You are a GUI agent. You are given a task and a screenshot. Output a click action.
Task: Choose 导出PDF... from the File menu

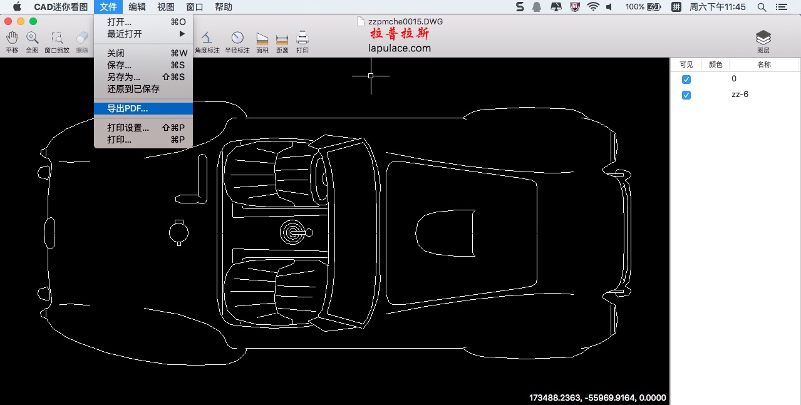128,109
